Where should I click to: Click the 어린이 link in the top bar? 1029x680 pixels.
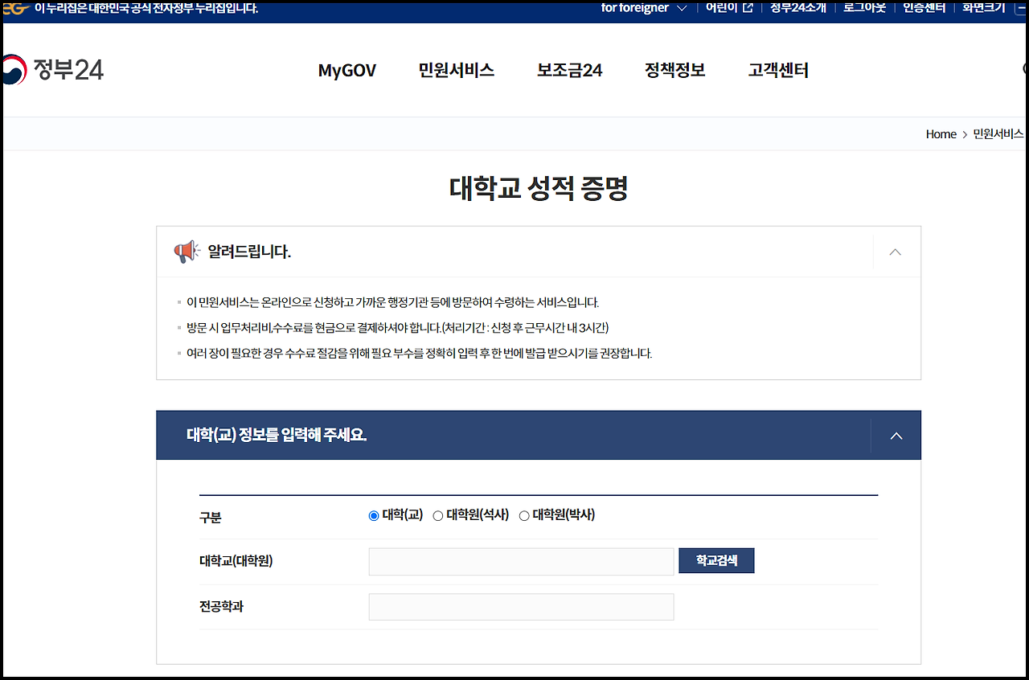point(723,8)
